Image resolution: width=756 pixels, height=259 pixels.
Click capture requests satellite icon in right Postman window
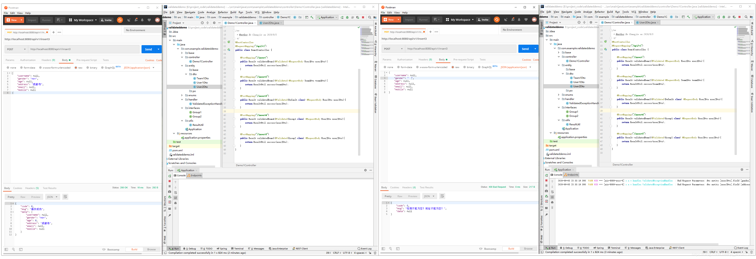[506, 20]
